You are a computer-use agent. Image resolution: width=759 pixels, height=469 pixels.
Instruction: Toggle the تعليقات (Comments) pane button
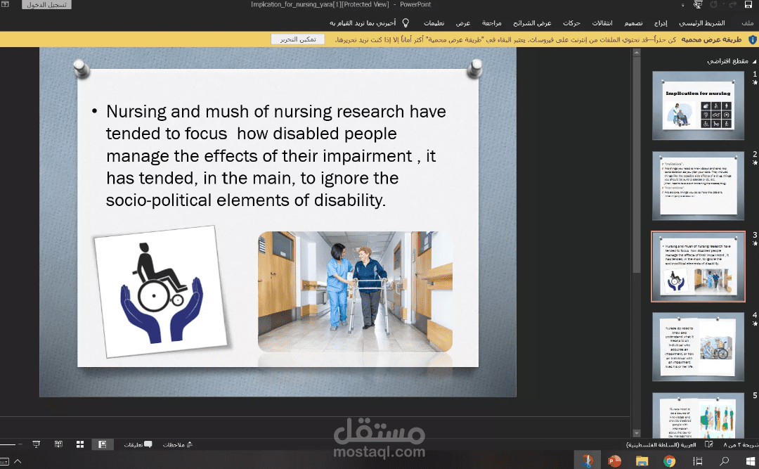pyautogui.click(x=138, y=444)
